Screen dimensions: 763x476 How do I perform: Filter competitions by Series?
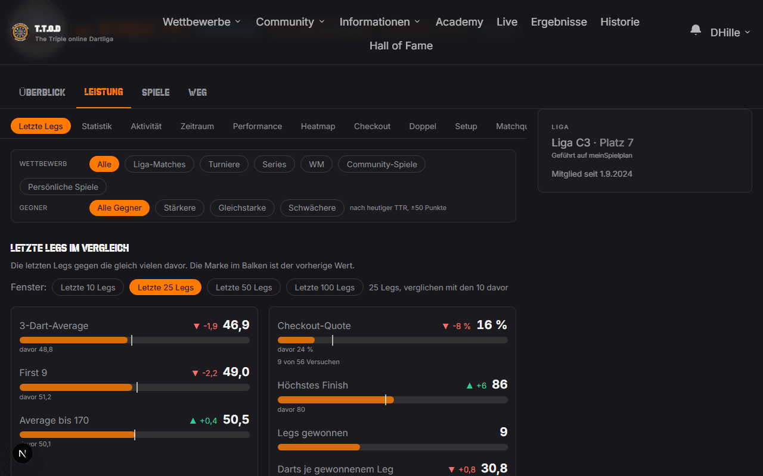274,164
